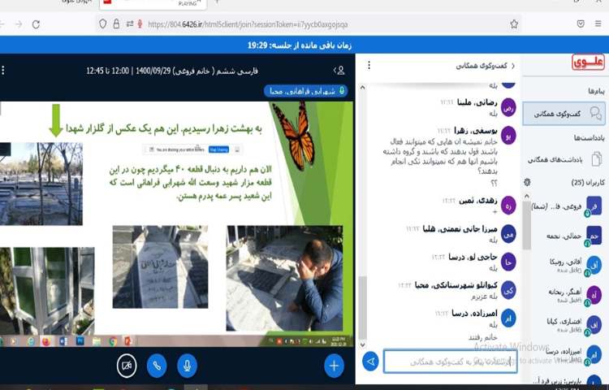Click the Firefox icon in shared taskbar
The image size is (609, 390).
tap(45, 341)
